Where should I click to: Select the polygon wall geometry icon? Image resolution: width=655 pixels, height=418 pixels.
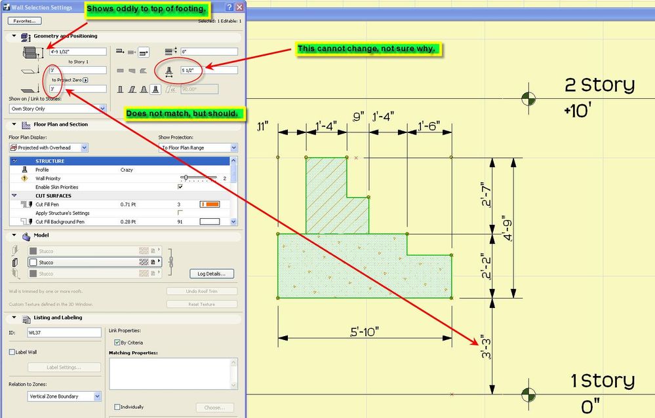144,71
